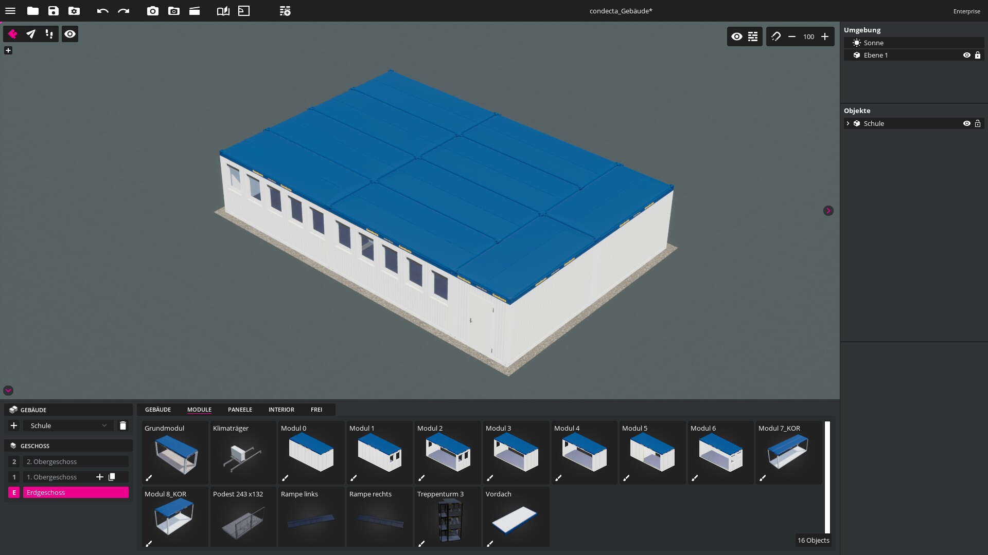Open the hamburger main menu
Screen dimensions: 988x555
pos(10,11)
